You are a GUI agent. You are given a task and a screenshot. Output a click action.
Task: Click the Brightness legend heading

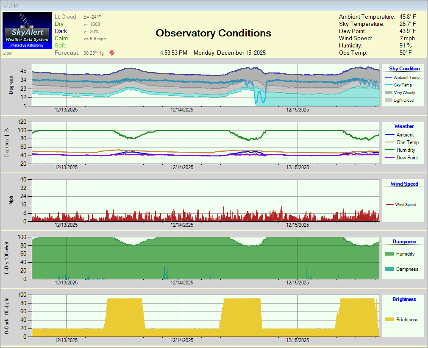tap(404, 299)
